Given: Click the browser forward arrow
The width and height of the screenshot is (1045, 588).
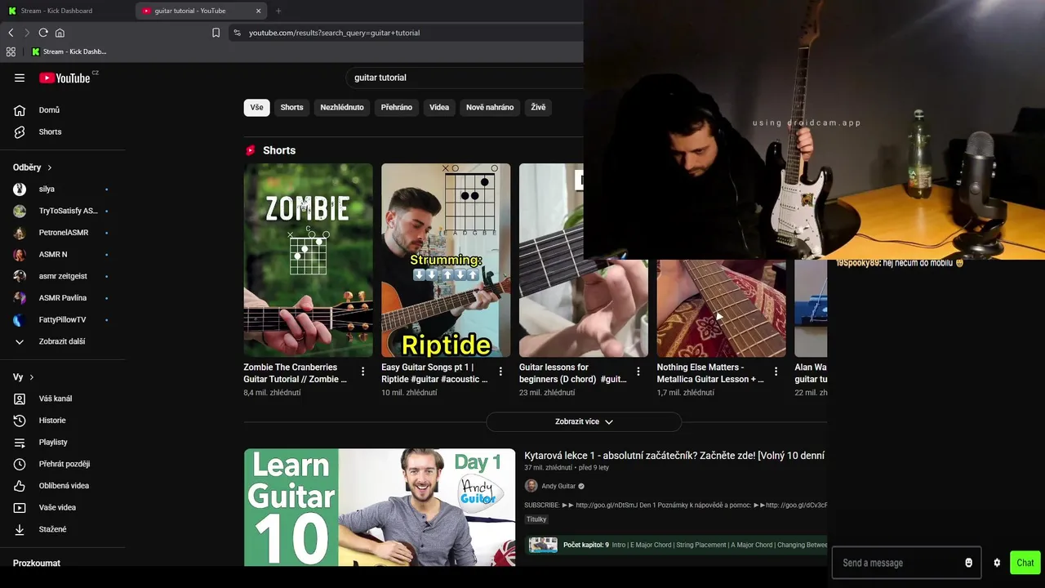Looking at the screenshot, I should 27,33.
